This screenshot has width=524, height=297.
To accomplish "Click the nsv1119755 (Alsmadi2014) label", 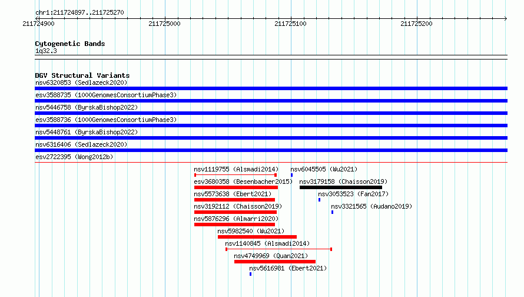I will click(236, 169).
